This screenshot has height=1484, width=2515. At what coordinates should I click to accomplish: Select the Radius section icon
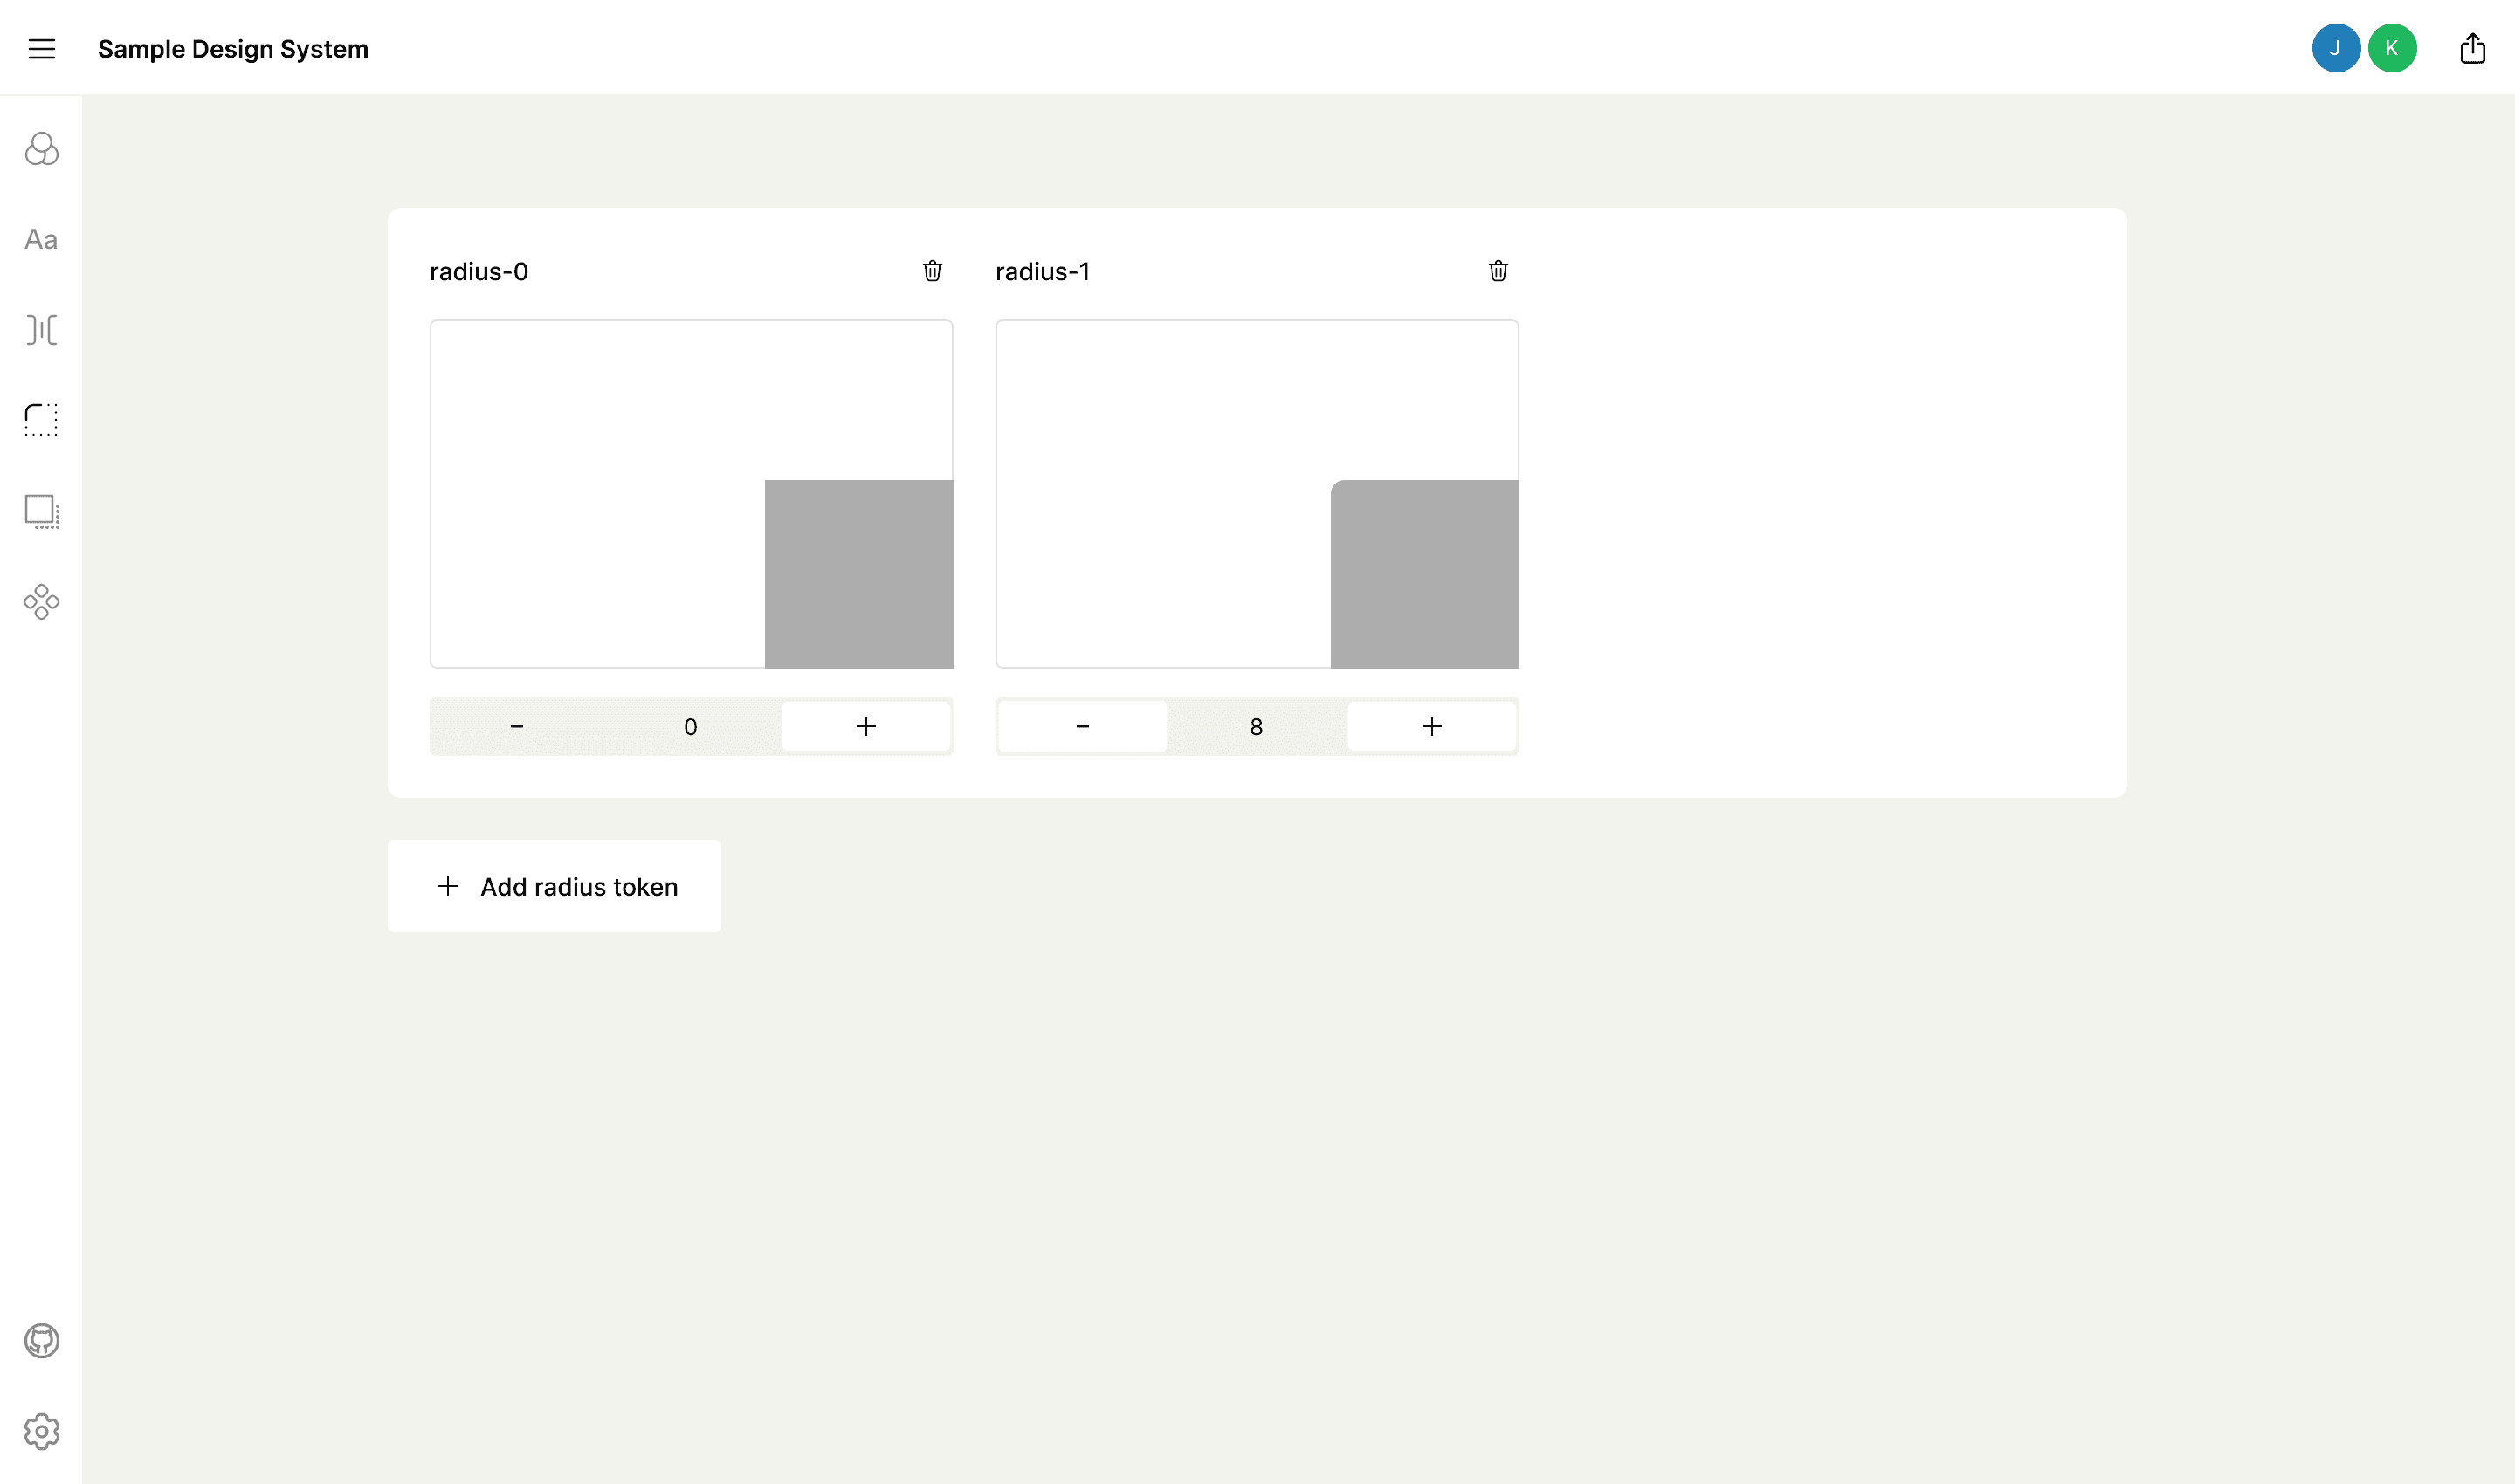point(42,420)
